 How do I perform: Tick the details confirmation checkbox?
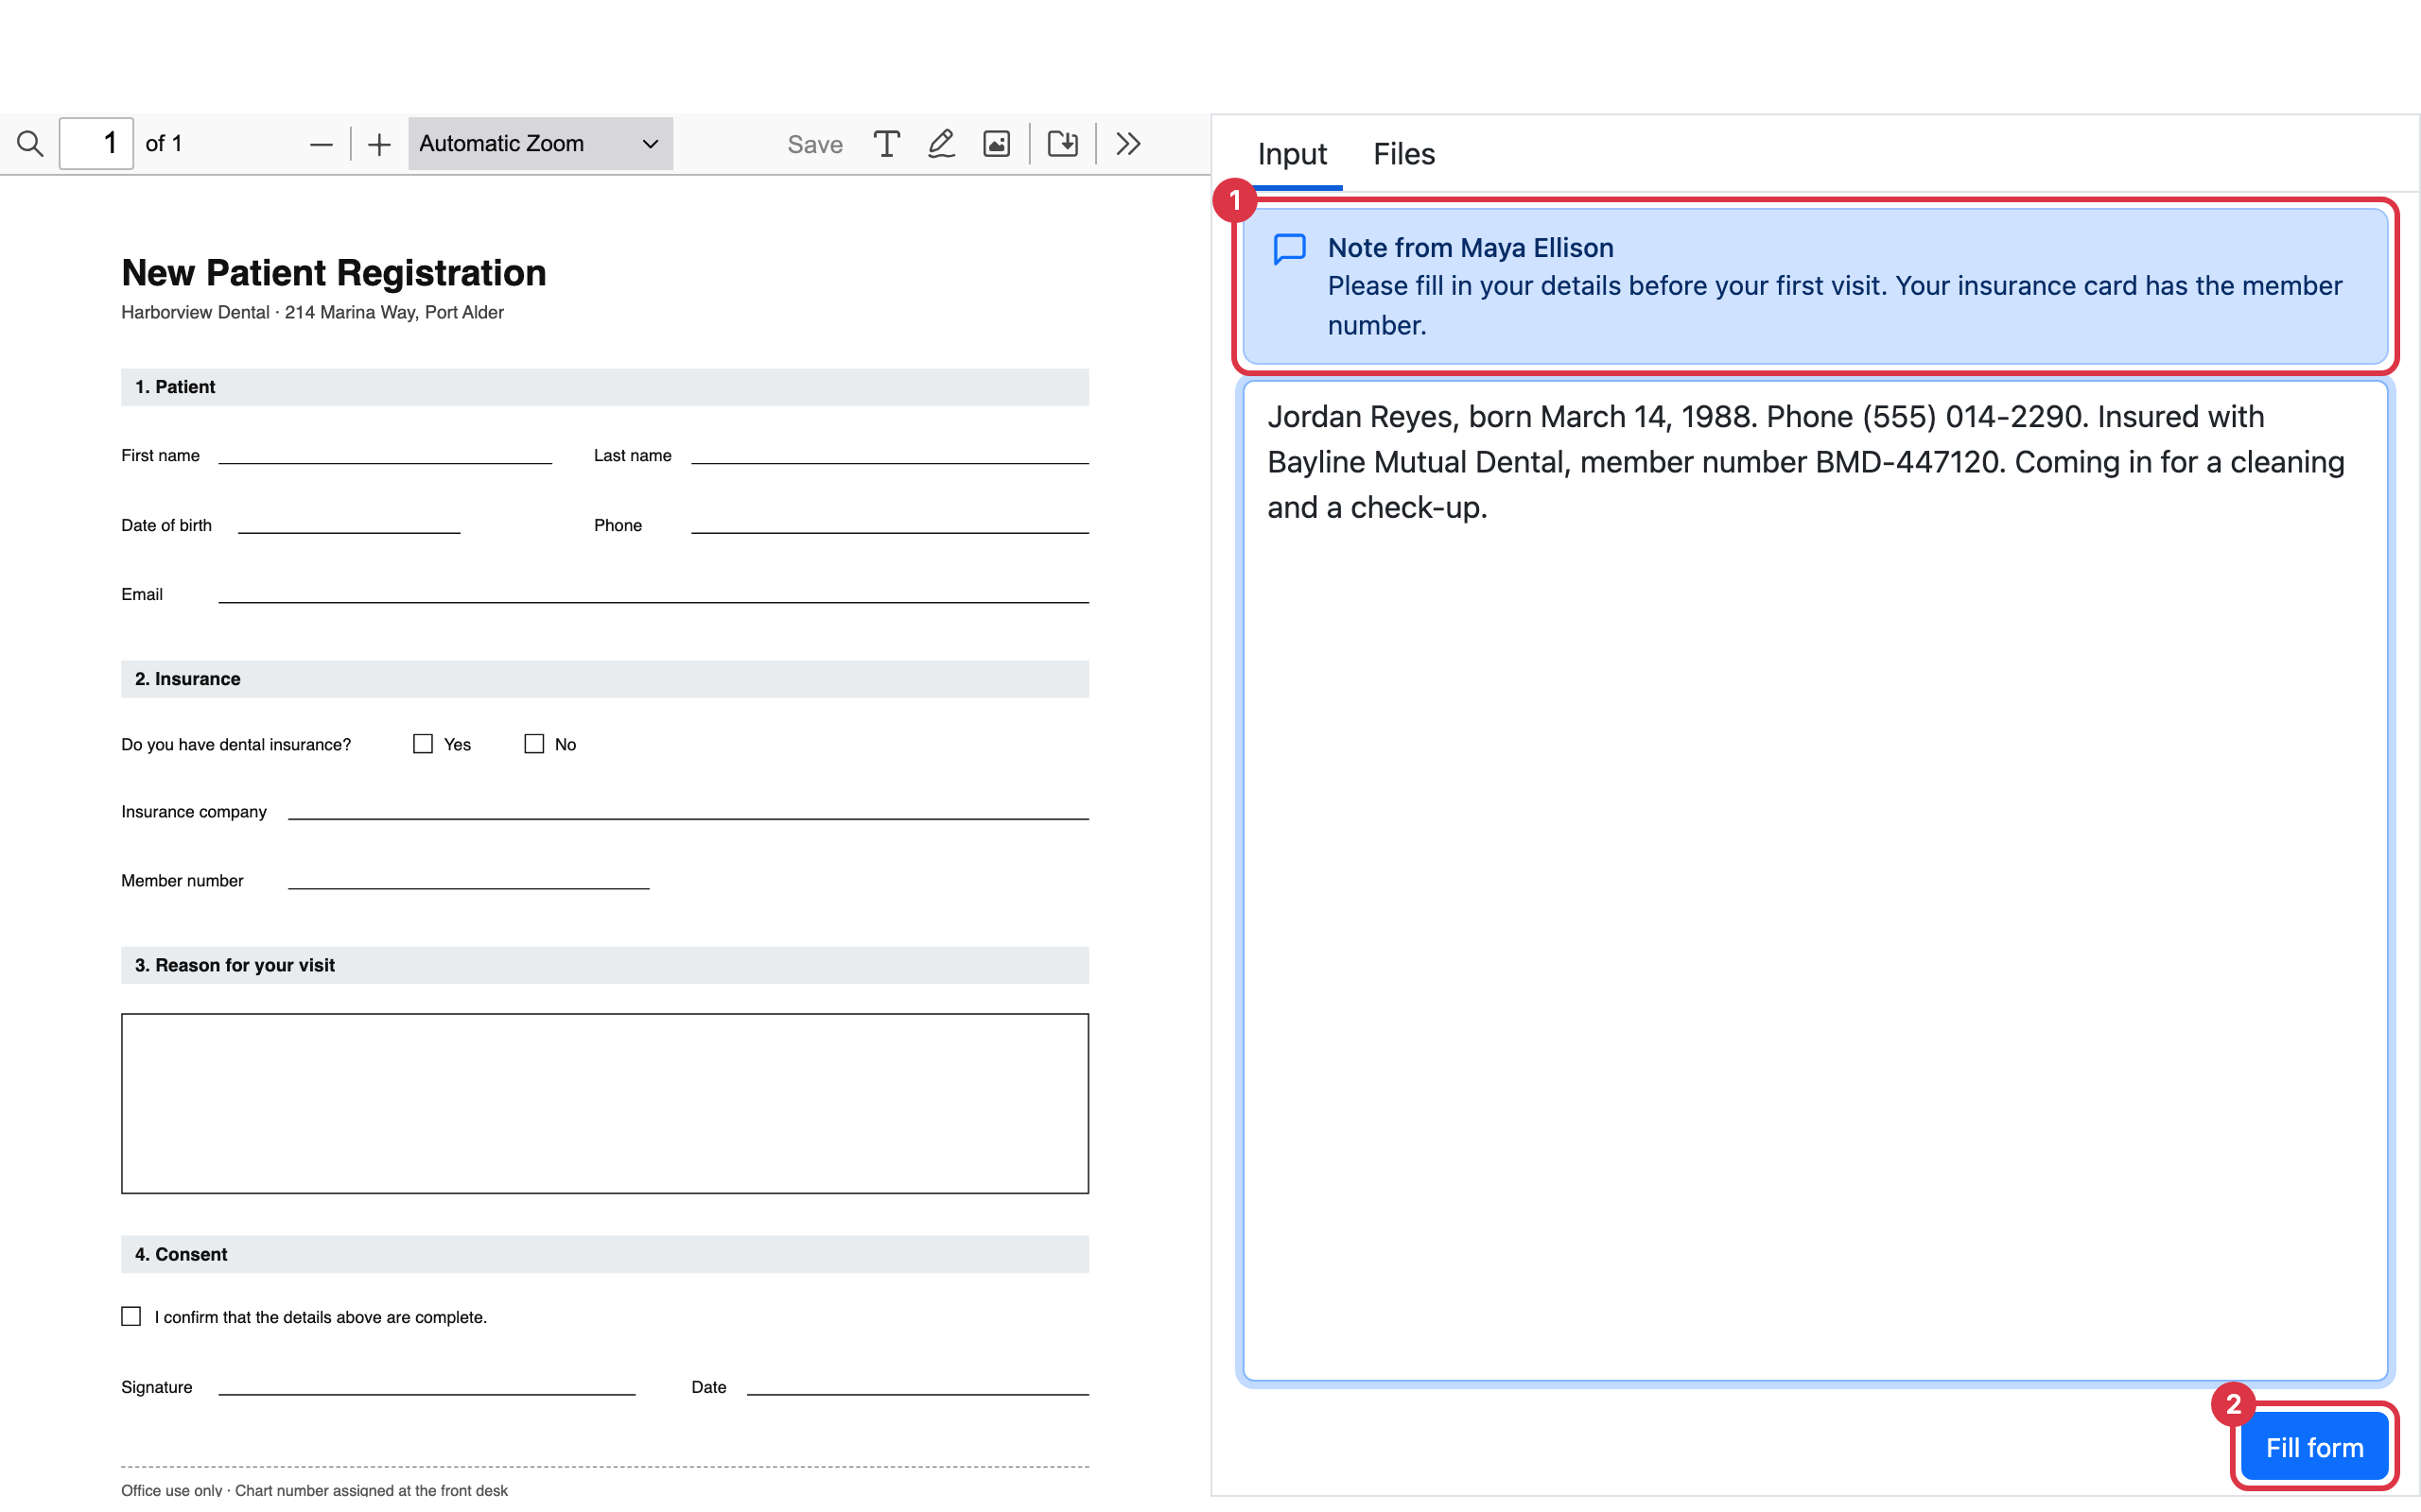(131, 1316)
